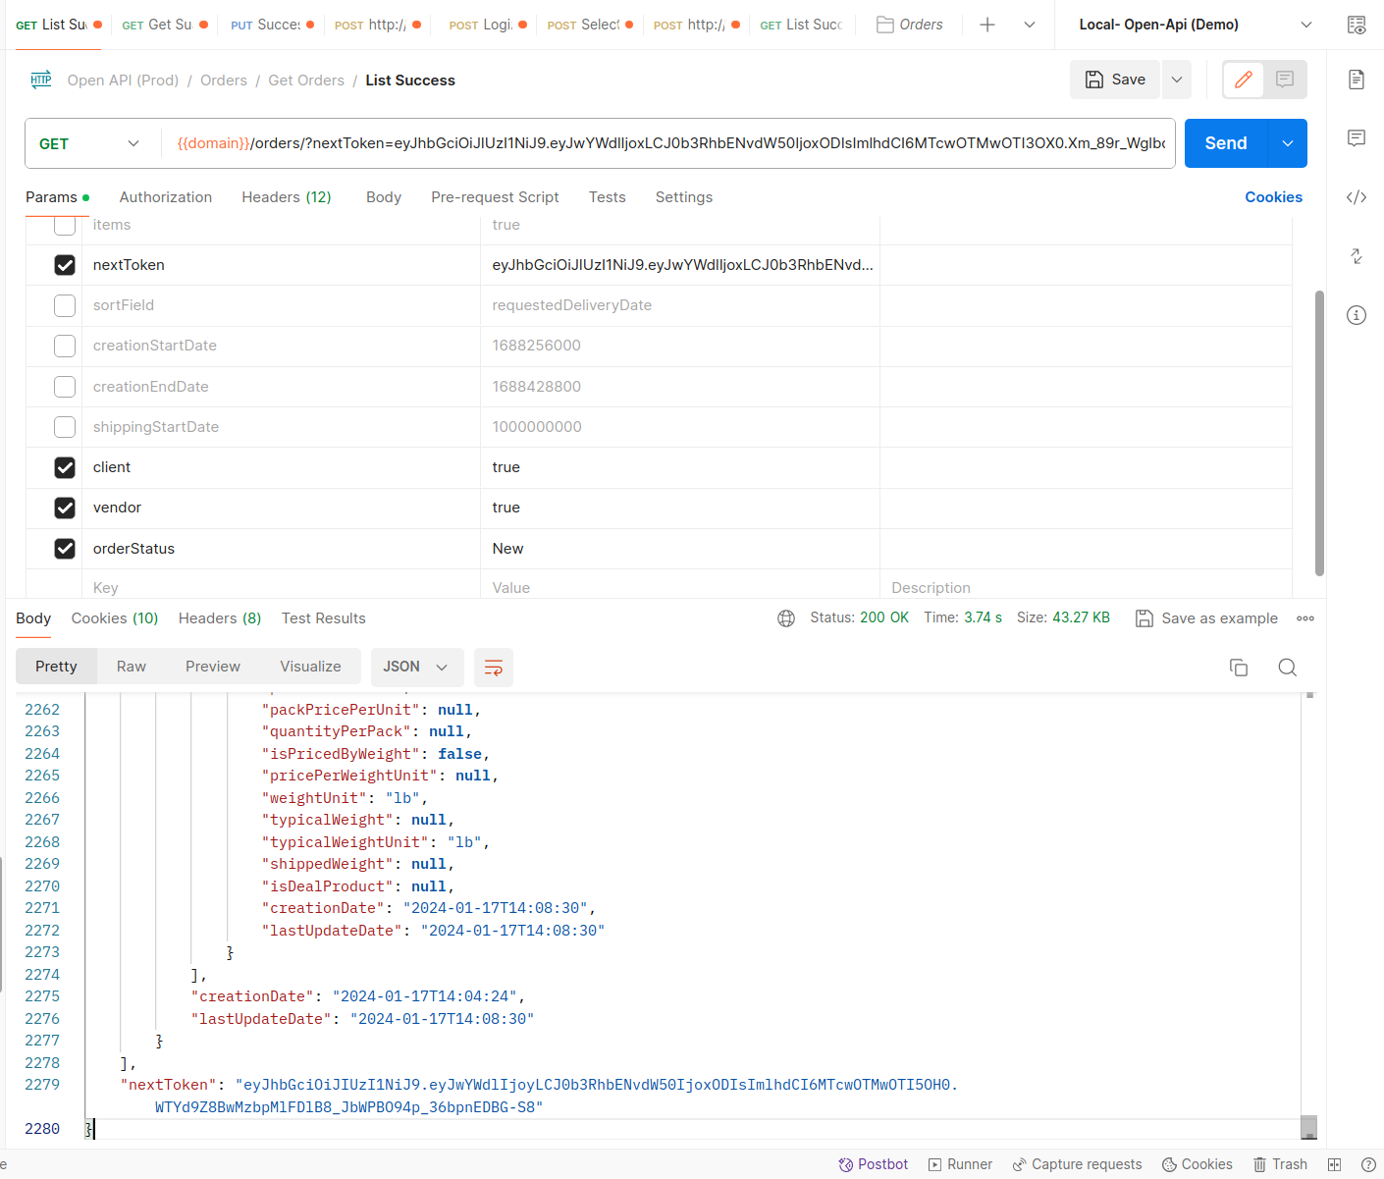
Task: Open a new tab with plus icon
Action: [x=987, y=25]
